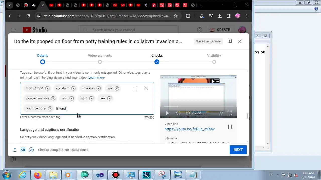
Task: Remove the lowercase collabvm tag
Action: tap(73, 88)
